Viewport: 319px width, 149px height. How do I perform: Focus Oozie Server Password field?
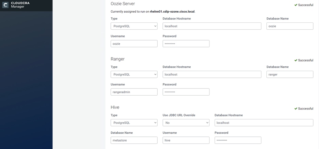pyautogui.click(x=186, y=44)
